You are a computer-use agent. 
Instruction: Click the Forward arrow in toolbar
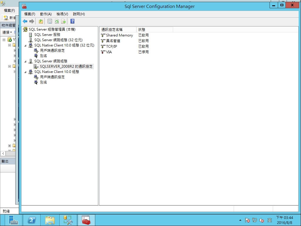click(32, 21)
